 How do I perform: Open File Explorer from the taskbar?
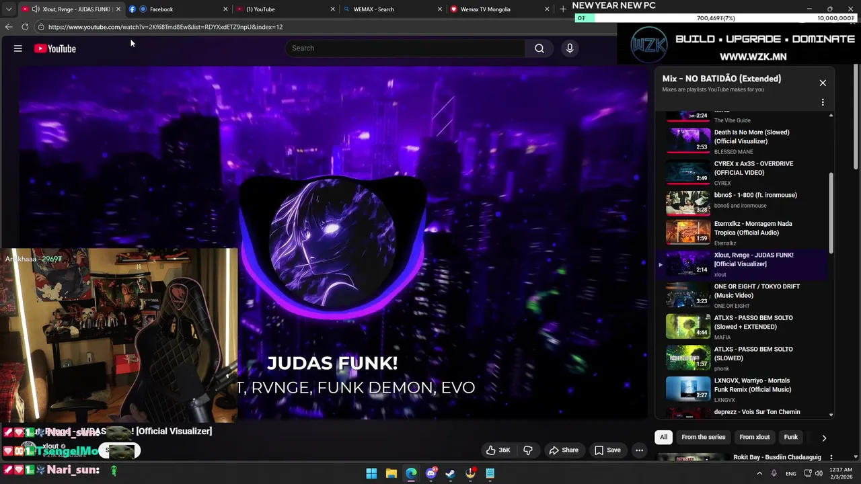391,473
